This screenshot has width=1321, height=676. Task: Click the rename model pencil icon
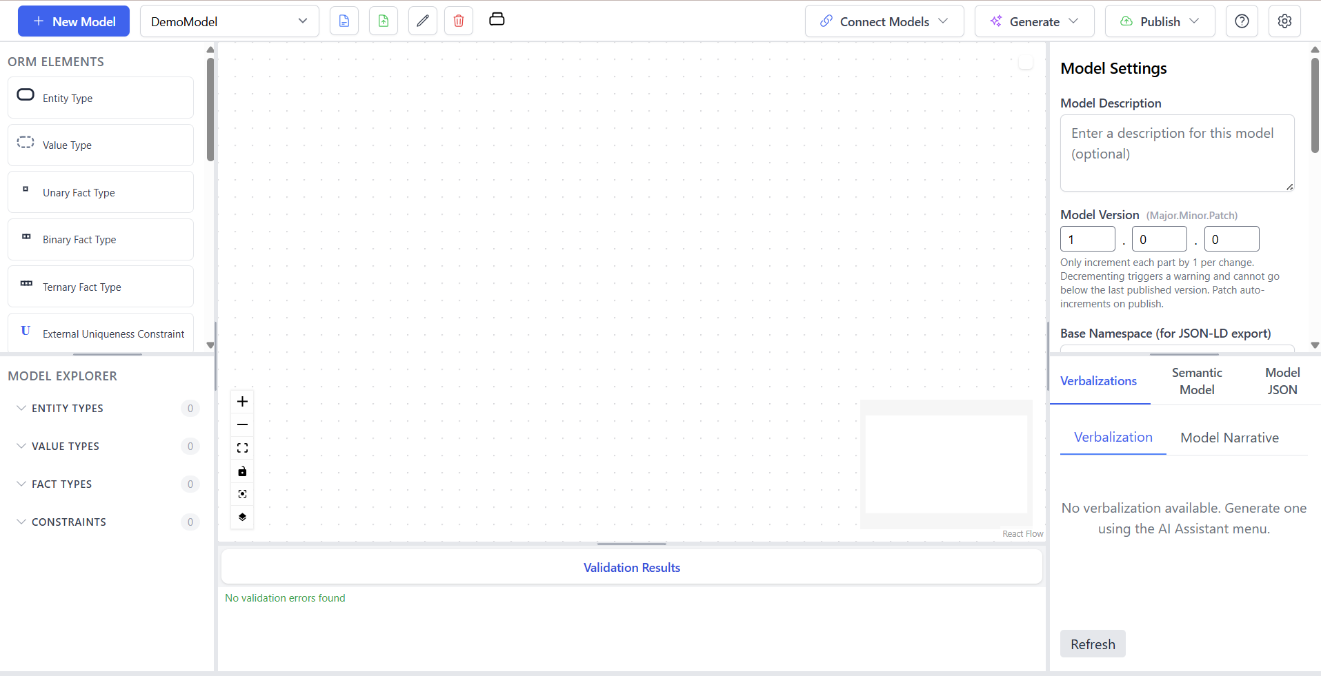coord(423,21)
